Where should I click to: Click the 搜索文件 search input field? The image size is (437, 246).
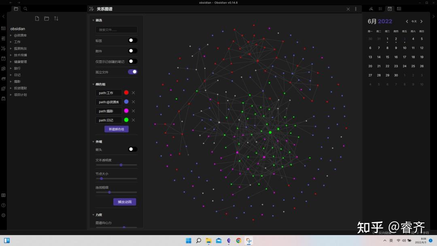(116, 30)
